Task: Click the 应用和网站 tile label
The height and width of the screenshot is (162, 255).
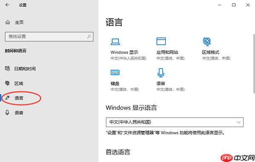Action: 167,52
